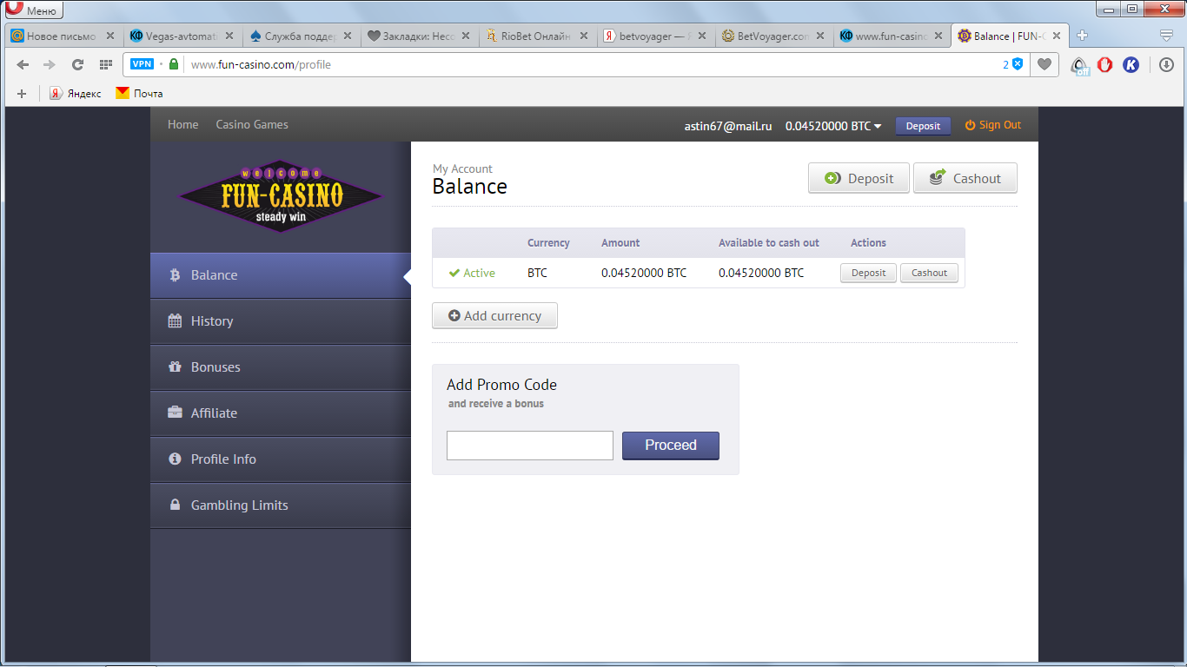Click the red stop-hand extension icon
The image size is (1187, 667).
tap(1105, 64)
